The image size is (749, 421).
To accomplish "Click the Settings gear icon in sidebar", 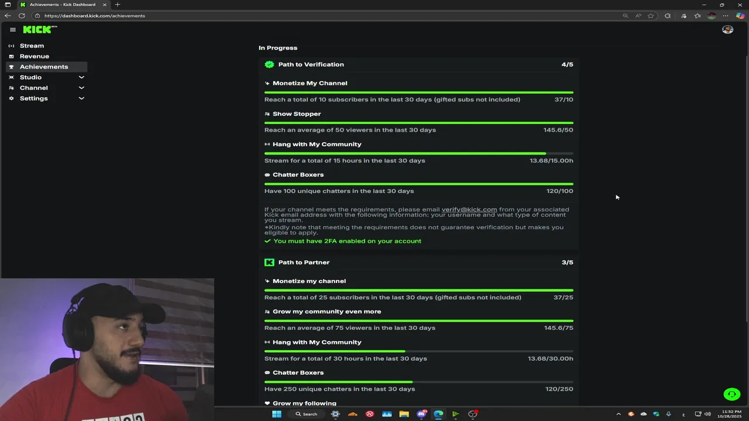I will 11,98.
